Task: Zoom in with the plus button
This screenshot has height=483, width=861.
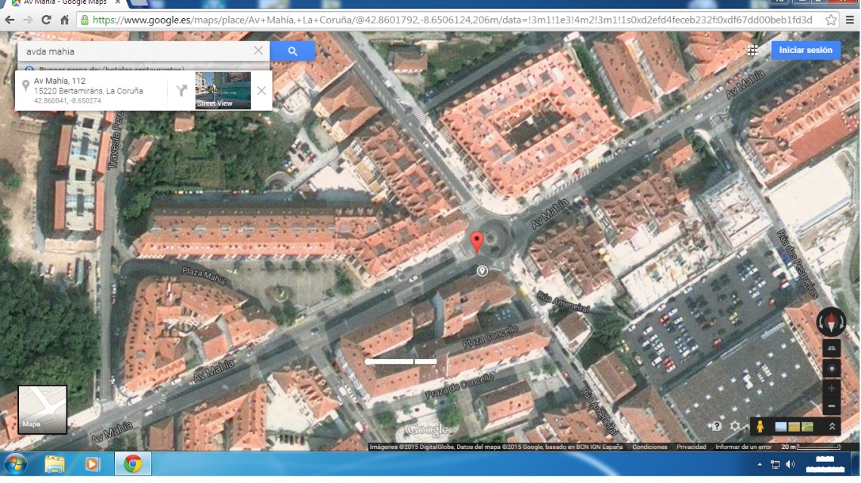Action: pos(832,389)
